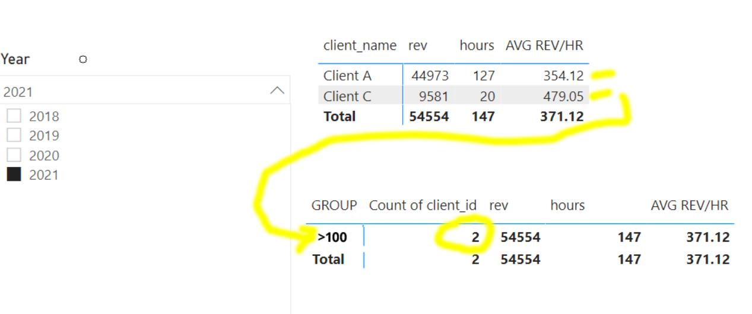
Task: Sort by Count of client_id header
Action: (x=423, y=206)
